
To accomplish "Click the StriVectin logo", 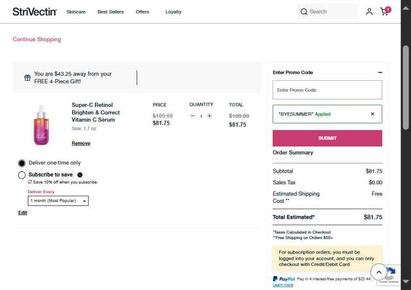I will coord(35,12).
